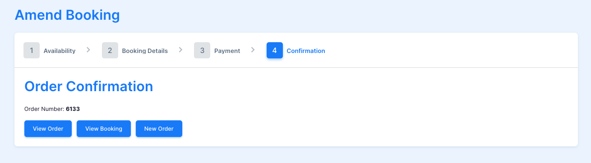The width and height of the screenshot is (591, 163).
Task: Click the Order Number label text
Action: coord(44,109)
